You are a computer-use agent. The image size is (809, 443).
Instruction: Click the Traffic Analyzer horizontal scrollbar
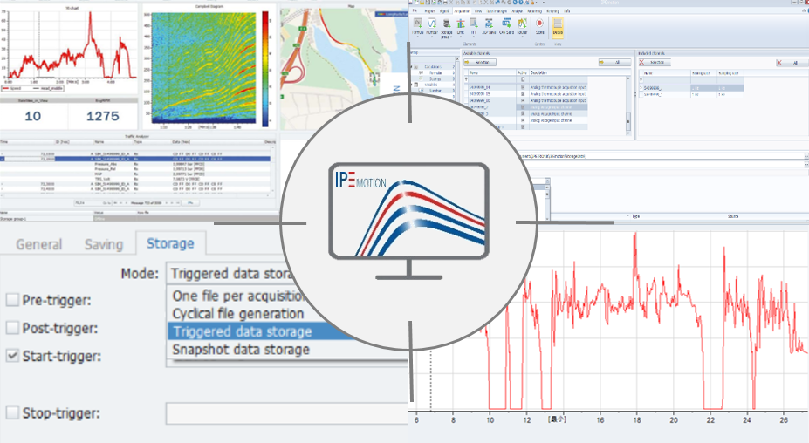click(x=135, y=196)
